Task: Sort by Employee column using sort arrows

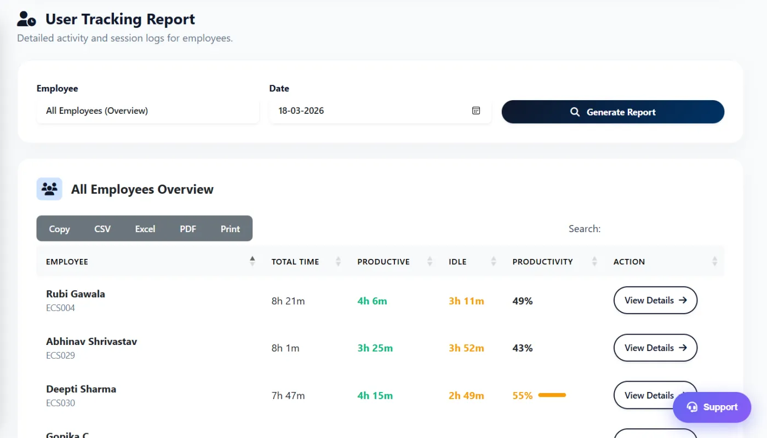Action: (x=252, y=262)
